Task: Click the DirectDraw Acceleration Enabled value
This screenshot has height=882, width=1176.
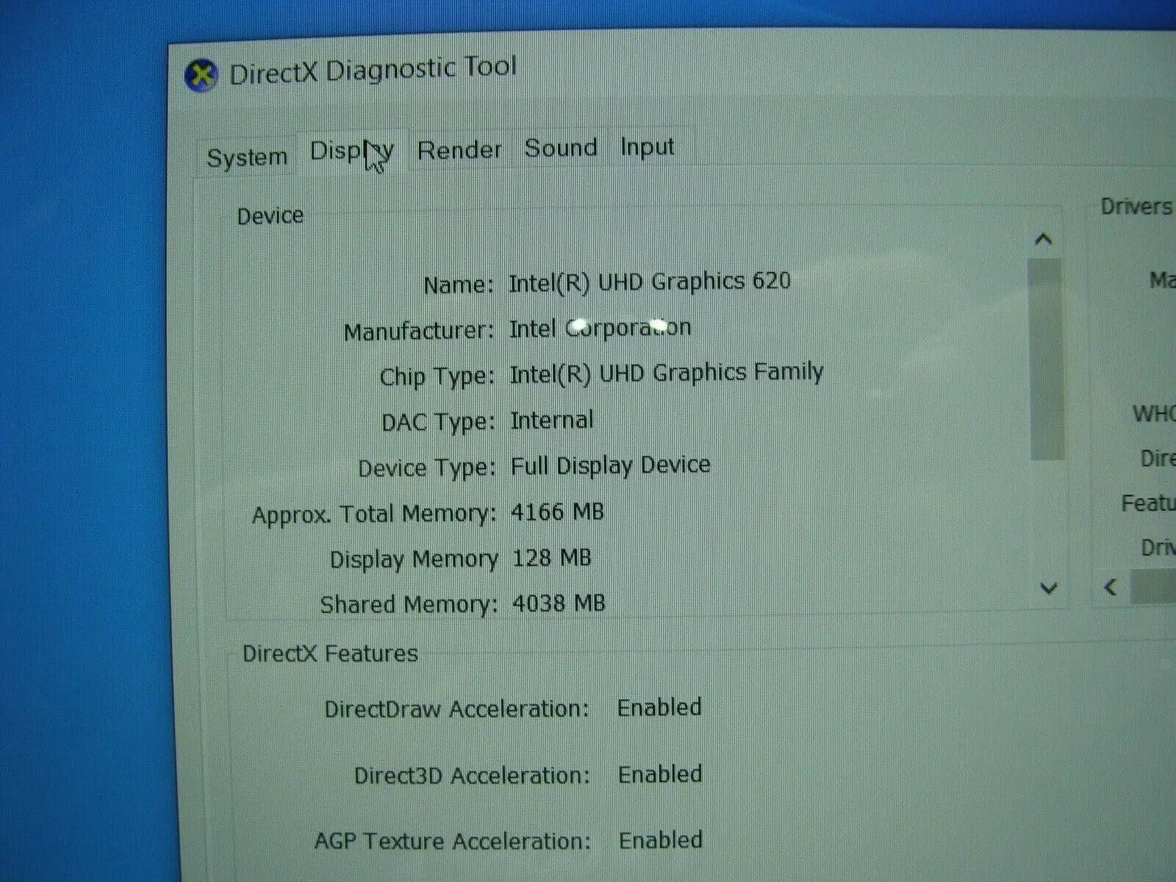Action: [659, 708]
